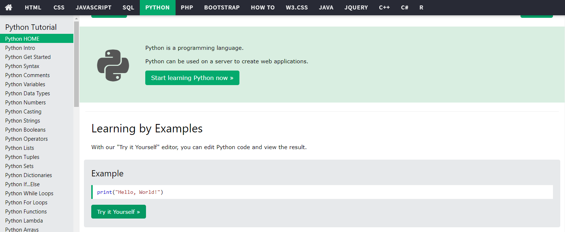Click the Example box heading

click(x=107, y=173)
